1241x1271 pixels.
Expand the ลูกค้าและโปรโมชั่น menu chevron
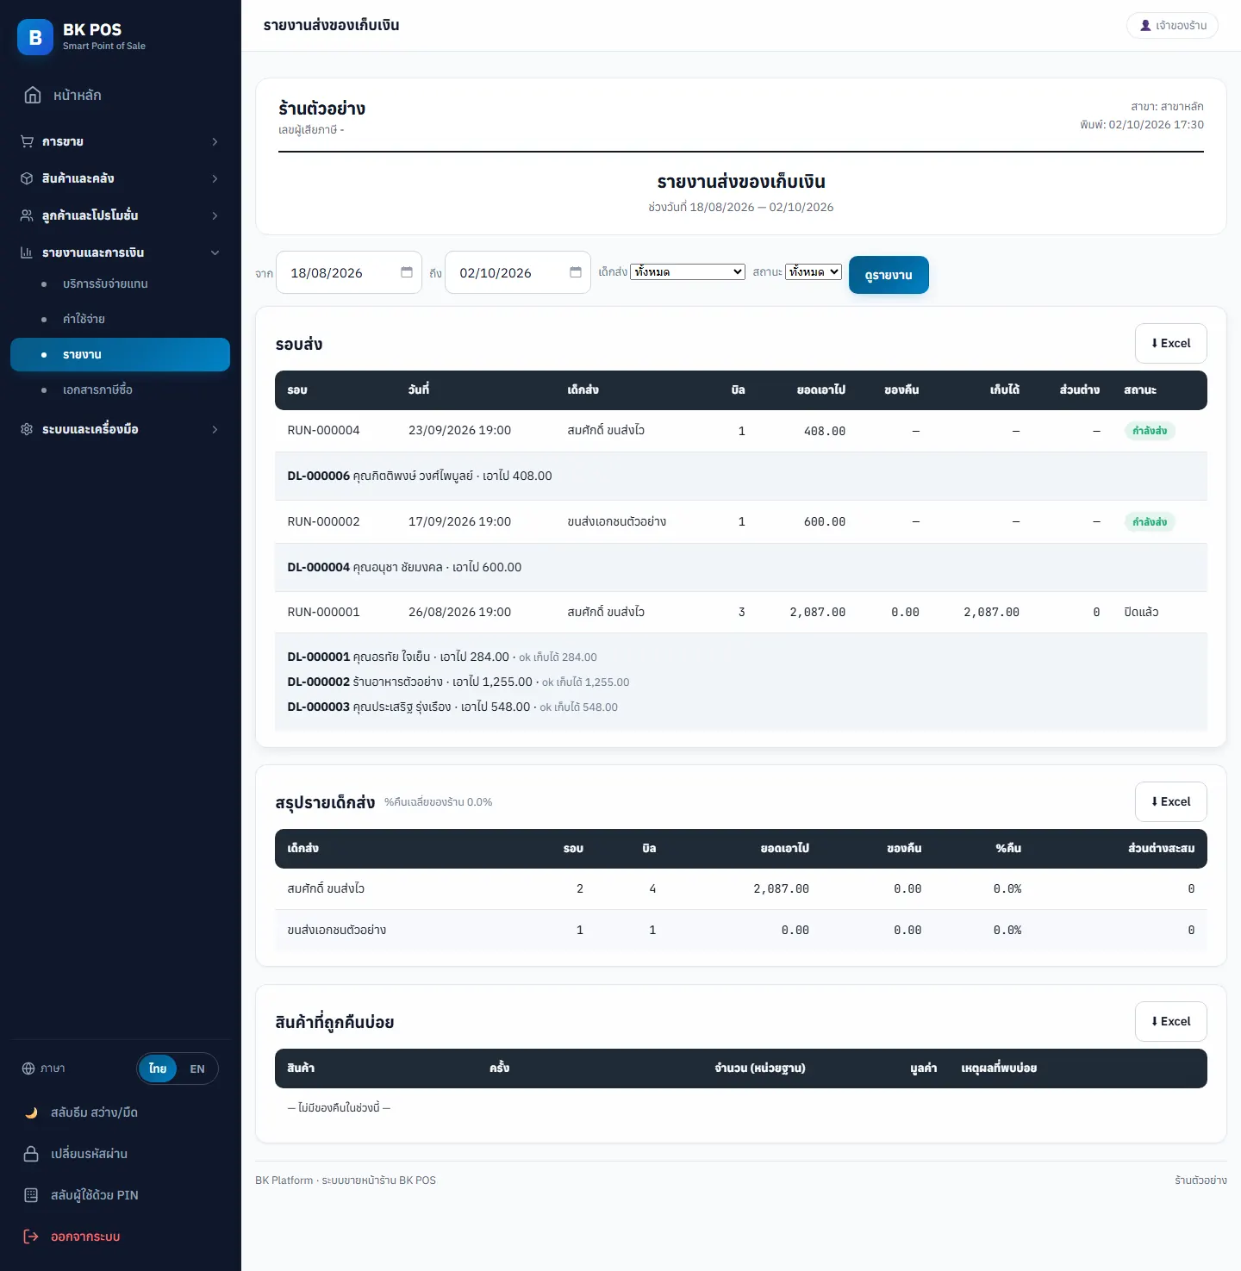pos(215,215)
